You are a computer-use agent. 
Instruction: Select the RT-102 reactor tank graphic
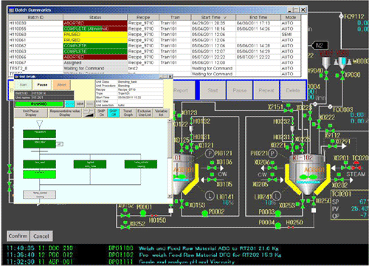pos(307,174)
